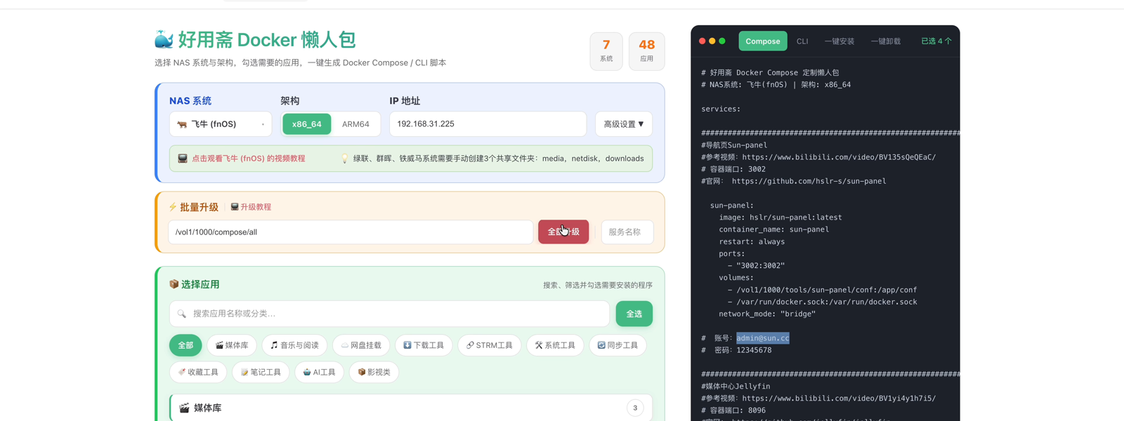The width and height of the screenshot is (1124, 421).
Task: Click the network_mode: "bridge" line
Action: coord(767,314)
